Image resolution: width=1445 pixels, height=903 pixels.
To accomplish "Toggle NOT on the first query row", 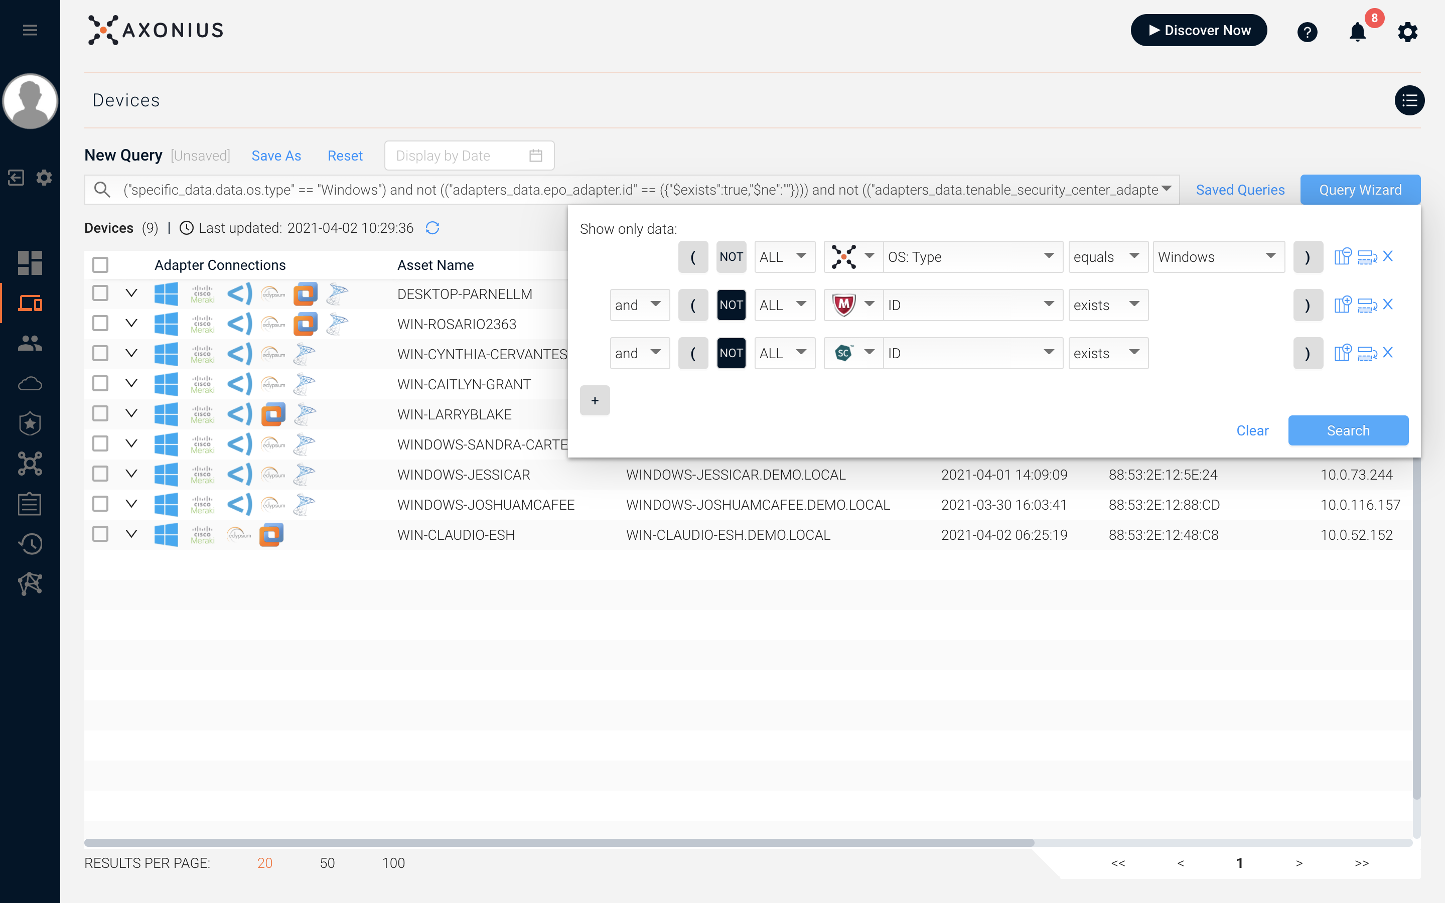I will 731,257.
